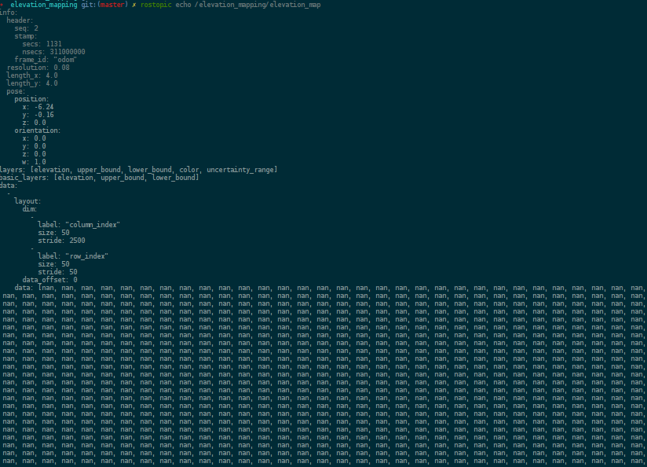Click the 'git:' text in the prompt
The image size is (647, 467).
coord(90,5)
